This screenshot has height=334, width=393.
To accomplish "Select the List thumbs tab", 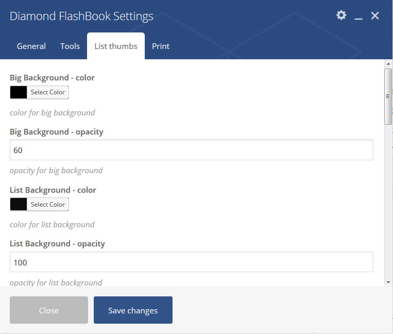I will 116,46.
